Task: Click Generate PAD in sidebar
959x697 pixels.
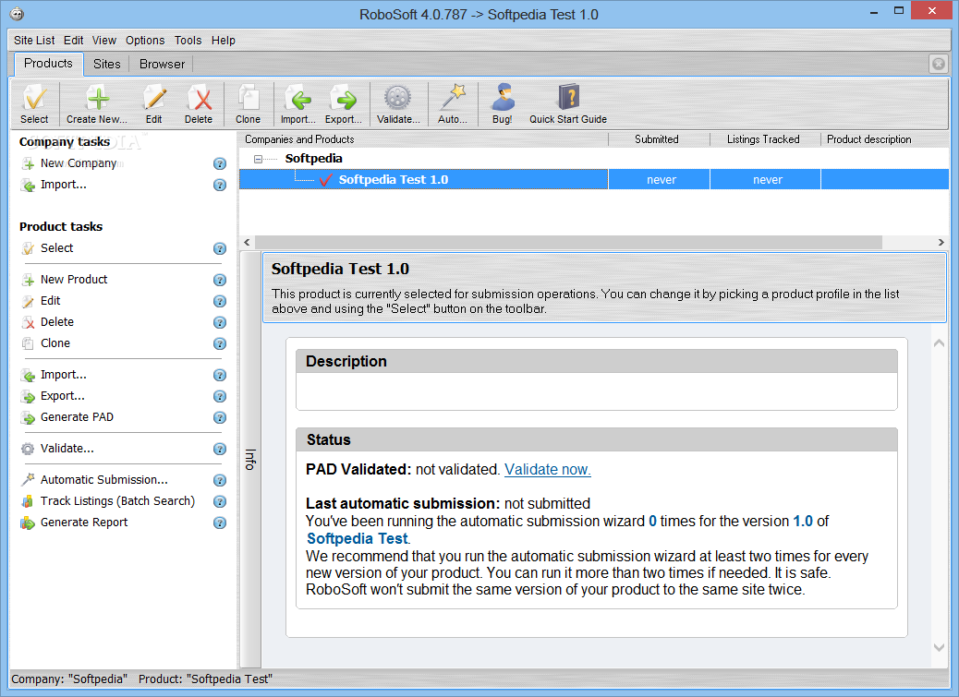Action: coord(77,417)
